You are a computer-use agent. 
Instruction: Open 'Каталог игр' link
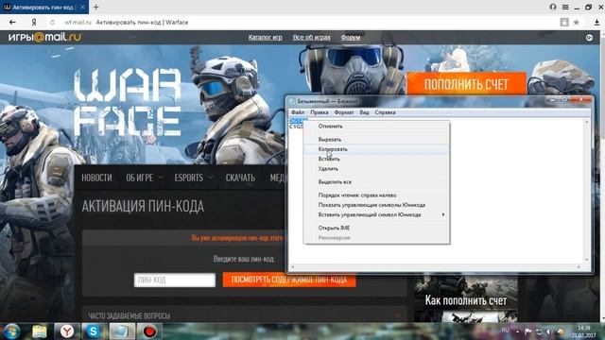click(265, 38)
